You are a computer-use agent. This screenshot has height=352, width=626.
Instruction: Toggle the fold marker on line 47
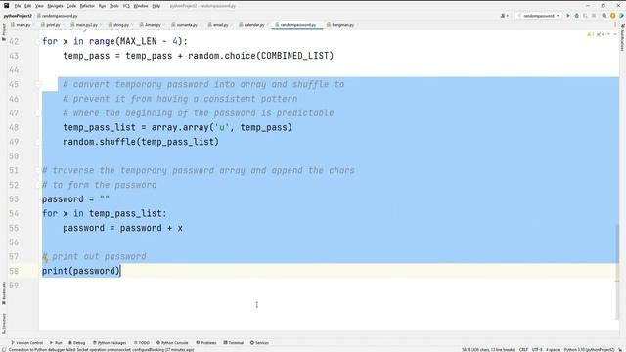point(39,113)
